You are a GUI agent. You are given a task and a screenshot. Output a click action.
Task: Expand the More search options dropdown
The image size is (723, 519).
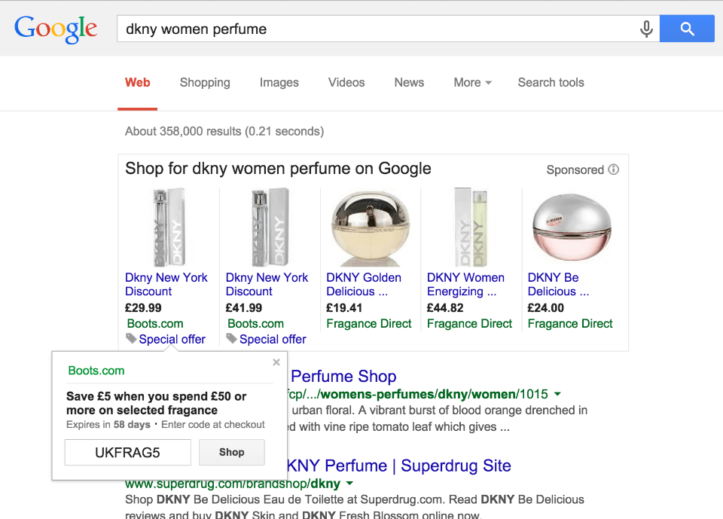(472, 83)
